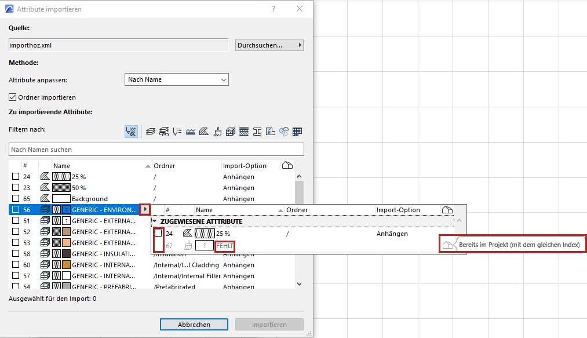The height and width of the screenshot is (338, 587).
Task: Filter by Layers icon
Action: 151,132
